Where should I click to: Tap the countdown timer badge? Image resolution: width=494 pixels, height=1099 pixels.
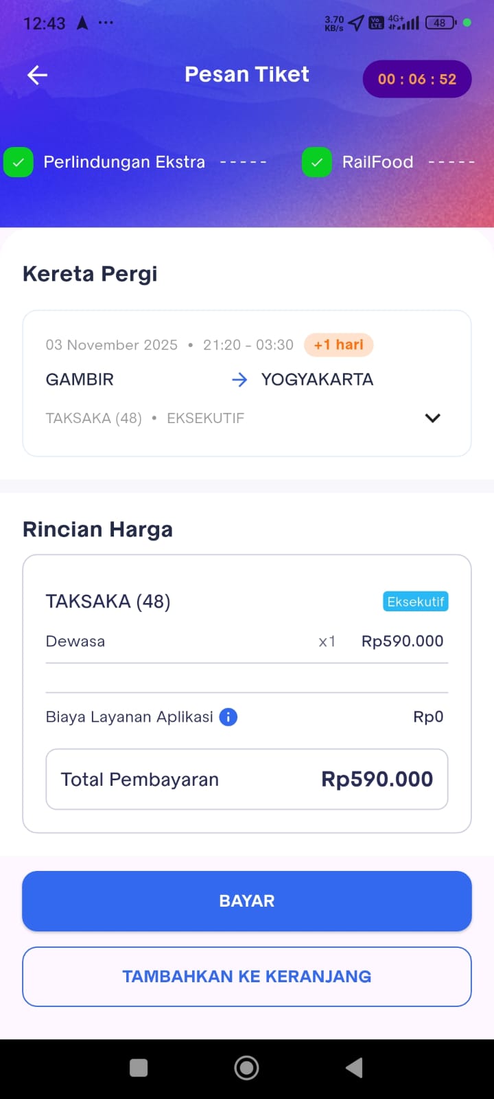click(416, 79)
